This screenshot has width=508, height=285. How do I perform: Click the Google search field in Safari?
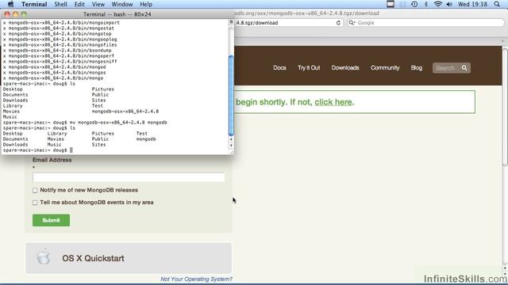click(425, 23)
